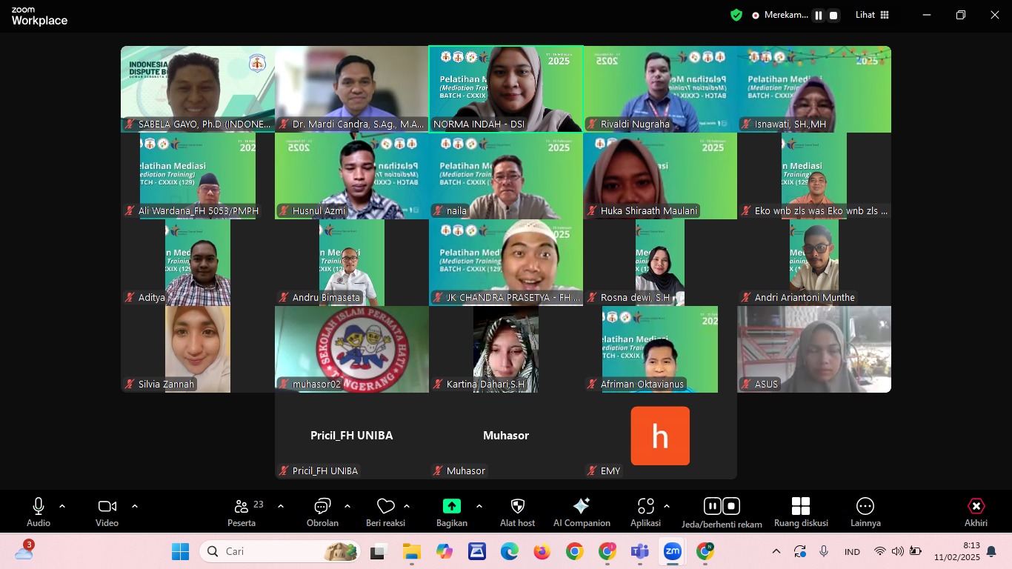Open the Lihat view layout menu
Image resolution: width=1012 pixels, height=569 pixels.
[872, 15]
